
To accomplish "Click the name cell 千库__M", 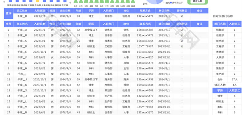I will tap(22, 113).
